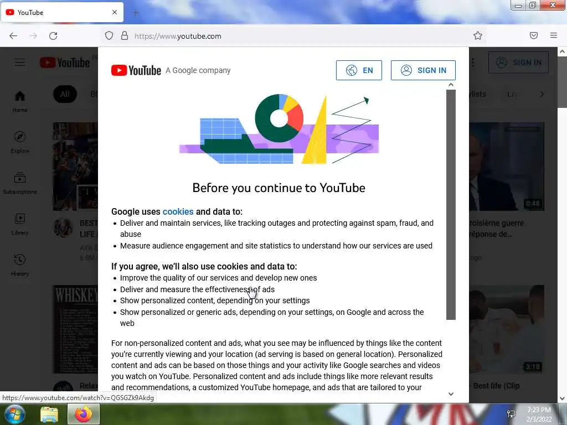567x425 pixels.
Task: Open a new tab with plus button
Action: 136,13
